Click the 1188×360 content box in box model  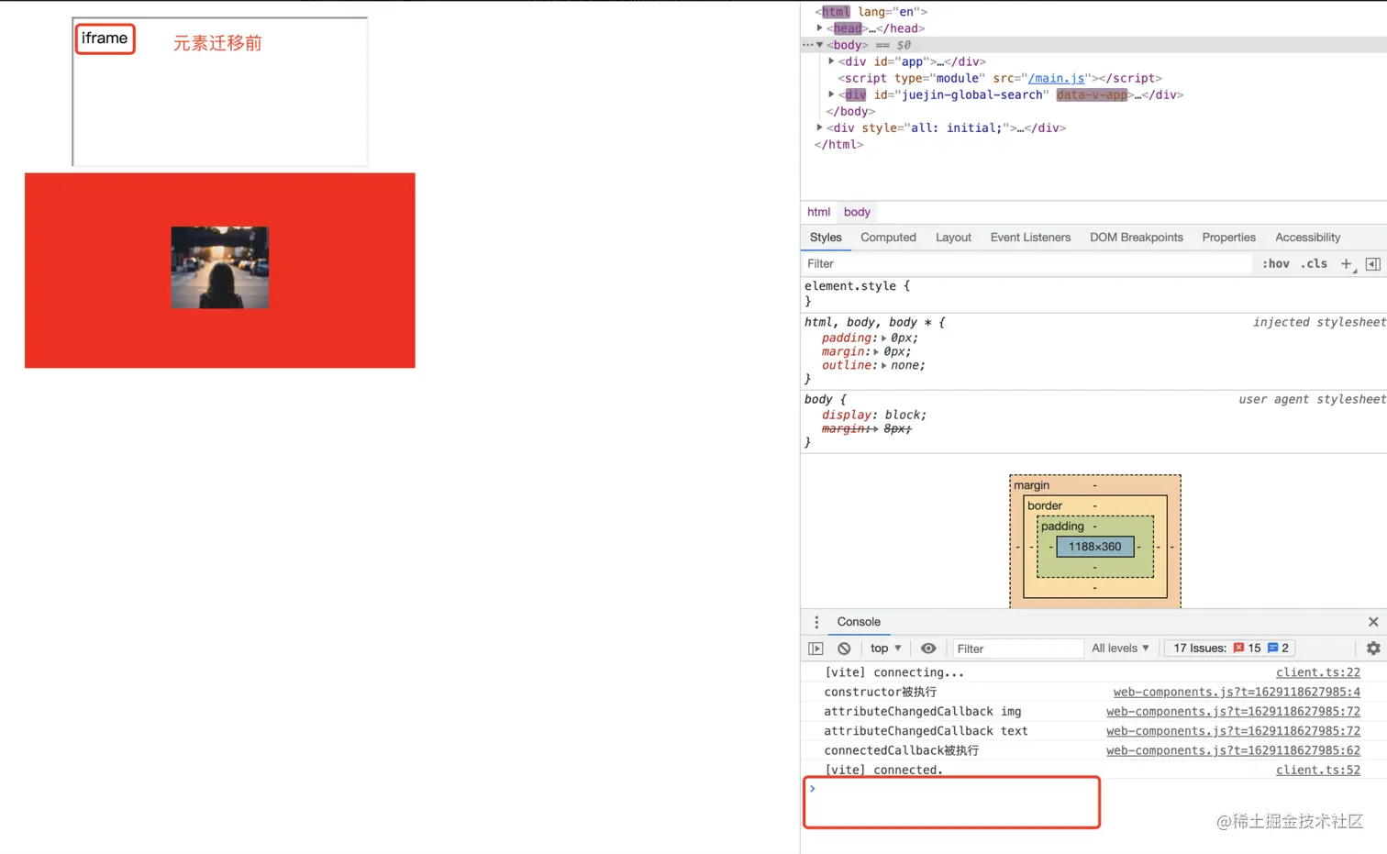pos(1094,547)
